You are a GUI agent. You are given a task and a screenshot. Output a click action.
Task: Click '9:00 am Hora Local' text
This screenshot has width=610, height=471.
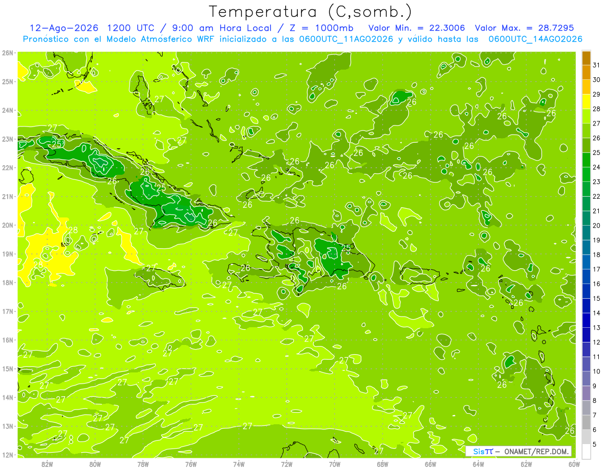[223, 28]
